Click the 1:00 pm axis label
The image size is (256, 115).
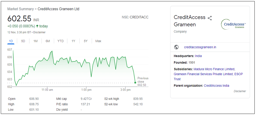86,90
